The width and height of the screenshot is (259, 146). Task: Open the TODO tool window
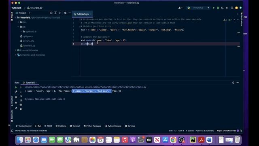[48, 126]
